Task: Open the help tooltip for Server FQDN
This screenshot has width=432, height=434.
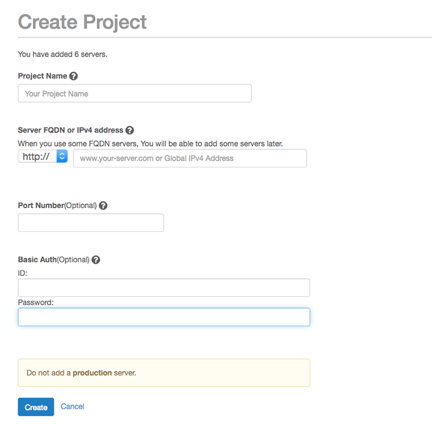Action: [130, 130]
